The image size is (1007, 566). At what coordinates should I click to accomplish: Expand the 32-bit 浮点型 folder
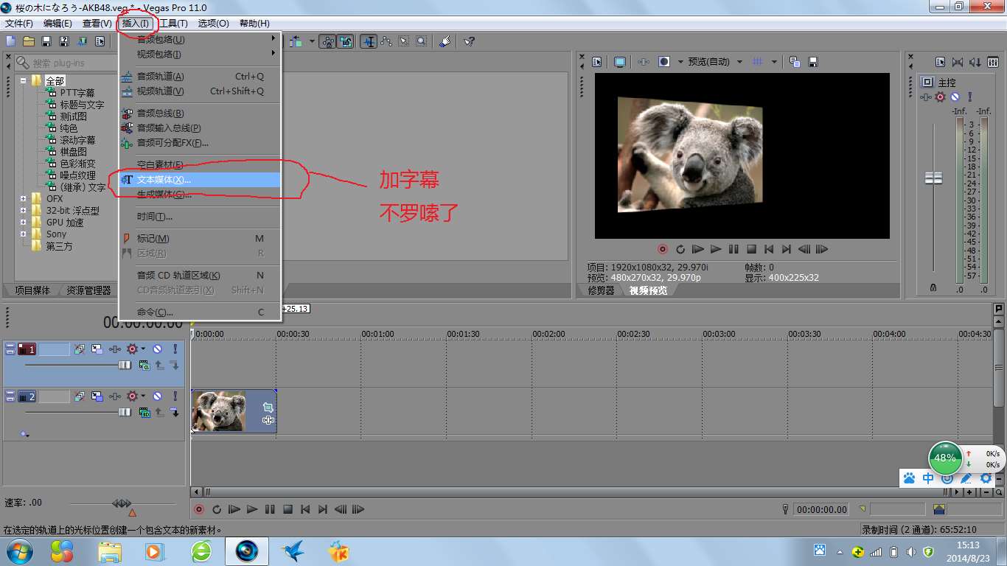click(24, 210)
